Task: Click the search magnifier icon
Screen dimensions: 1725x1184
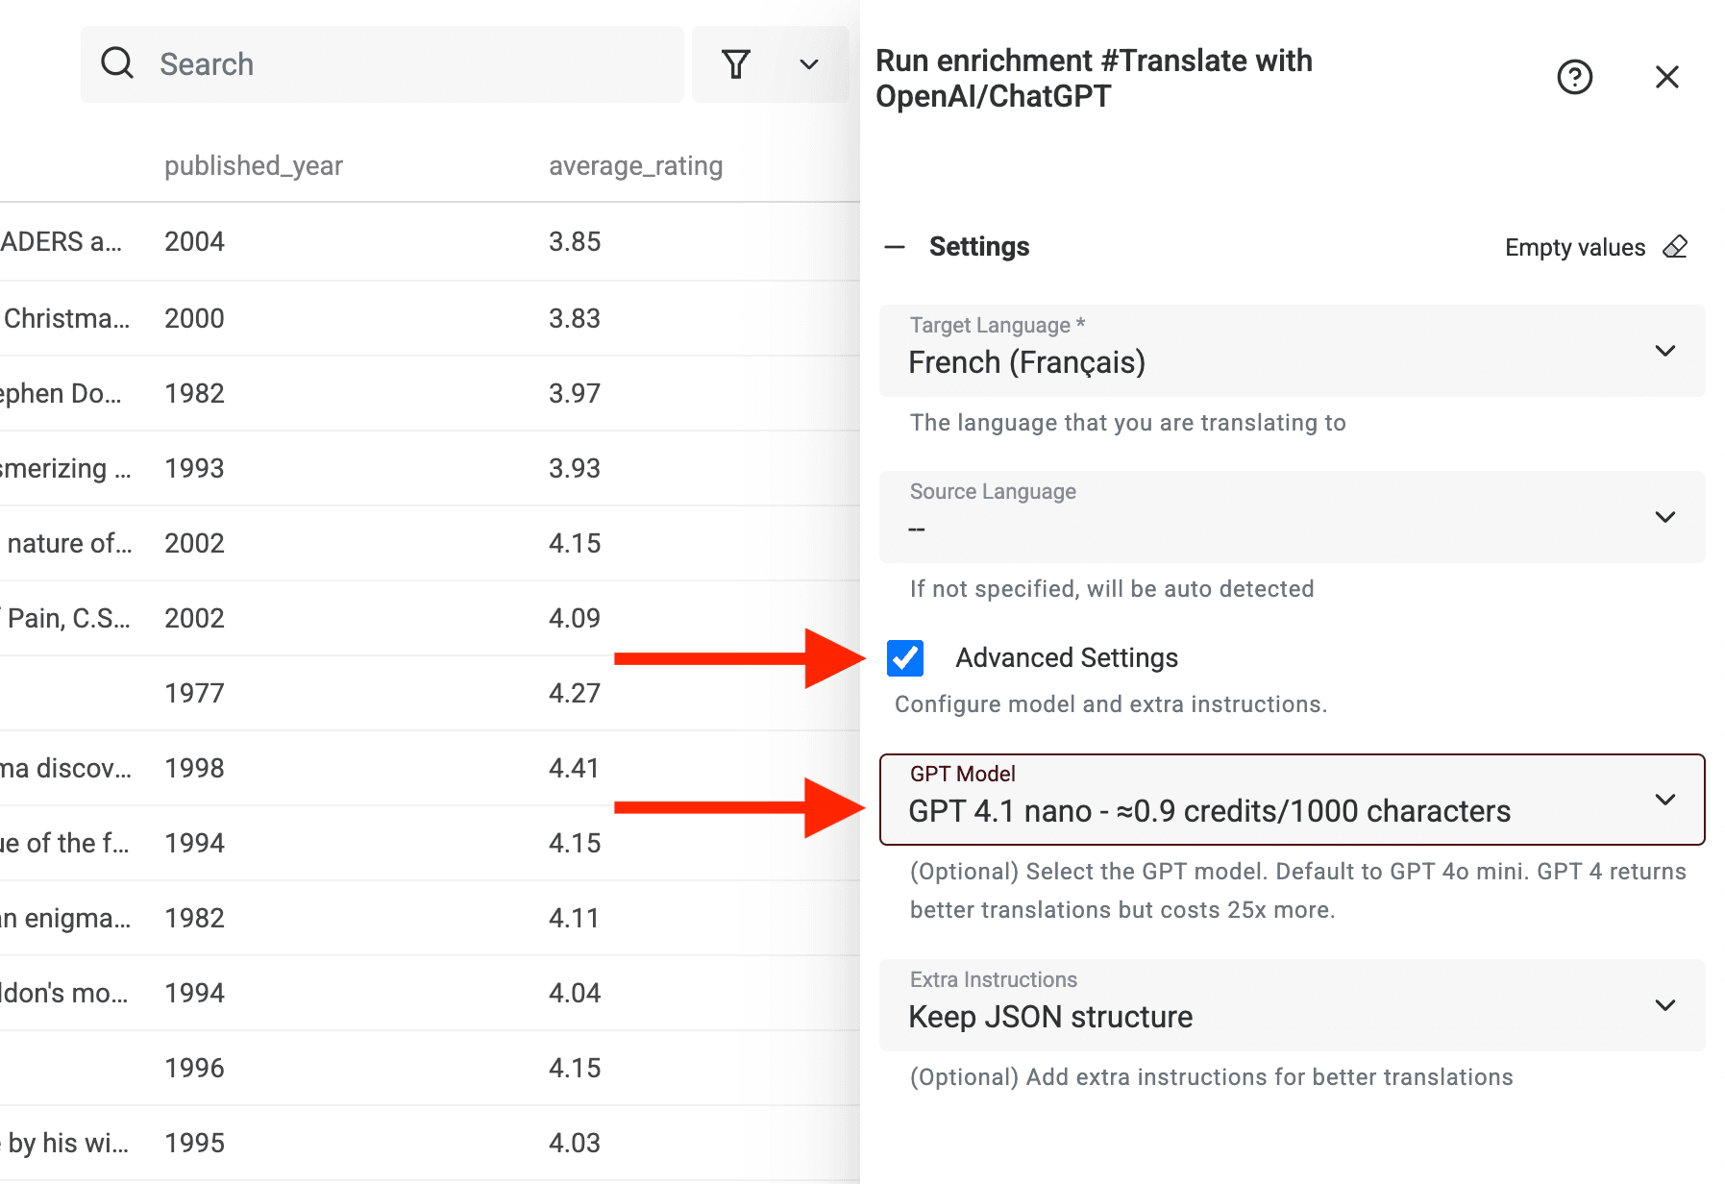Action: pyautogui.click(x=116, y=63)
